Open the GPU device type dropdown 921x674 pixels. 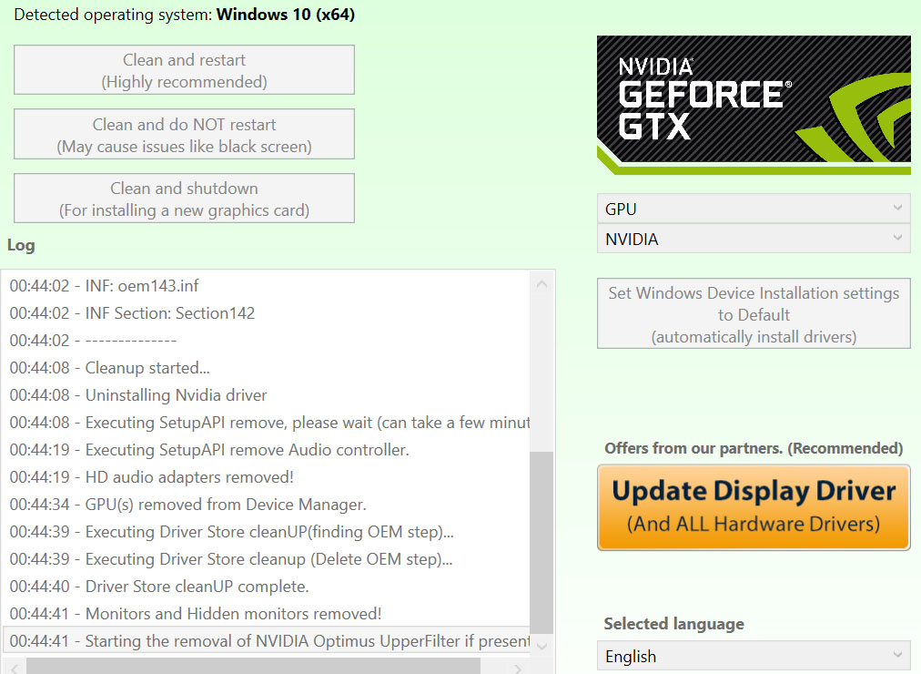754,209
